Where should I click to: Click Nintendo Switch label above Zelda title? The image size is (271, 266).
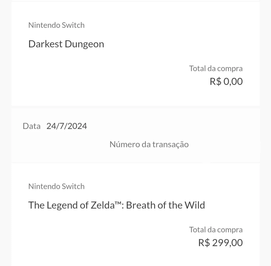pyautogui.click(x=56, y=187)
